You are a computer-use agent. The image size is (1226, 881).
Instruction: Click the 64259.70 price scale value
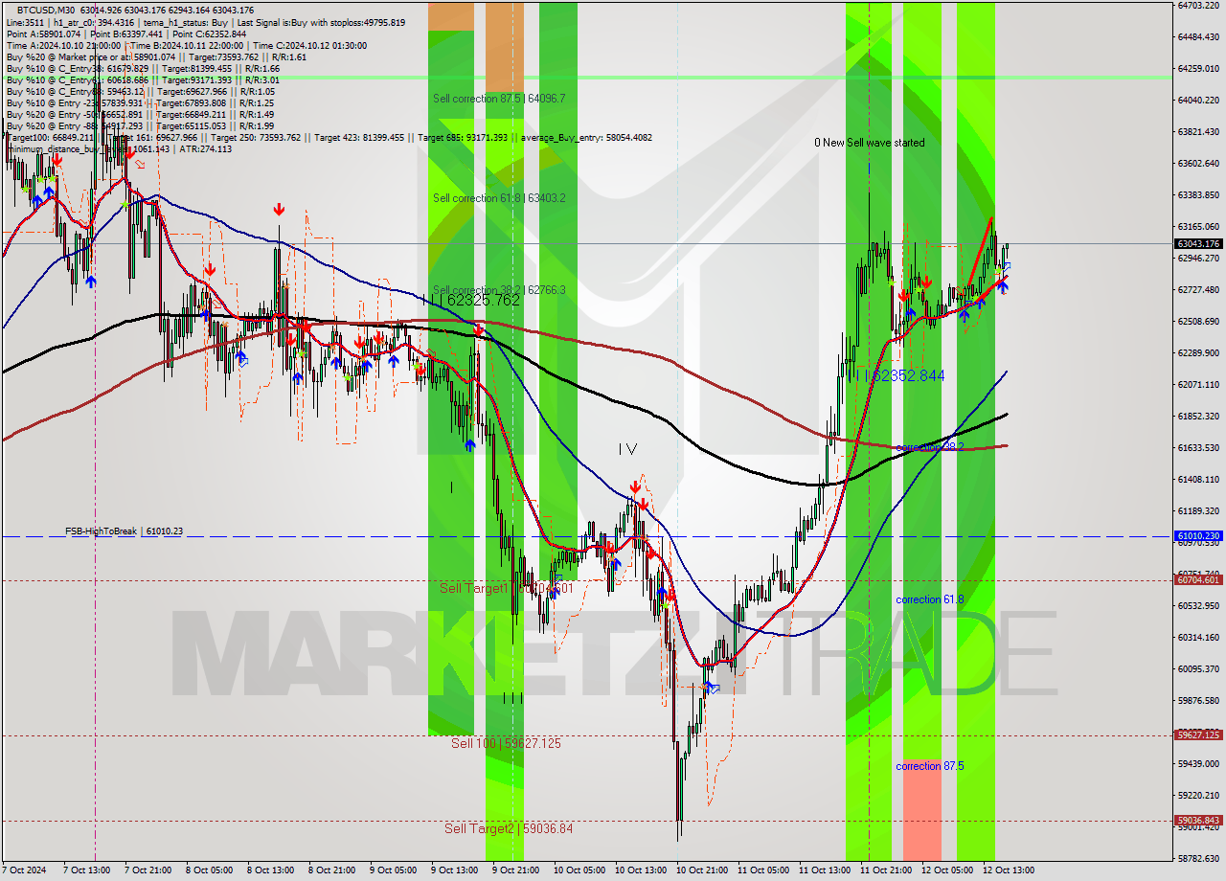(x=1198, y=68)
